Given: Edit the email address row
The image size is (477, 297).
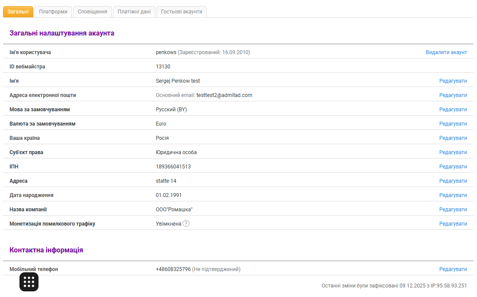Looking at the screenshot, I should point(453,95).
